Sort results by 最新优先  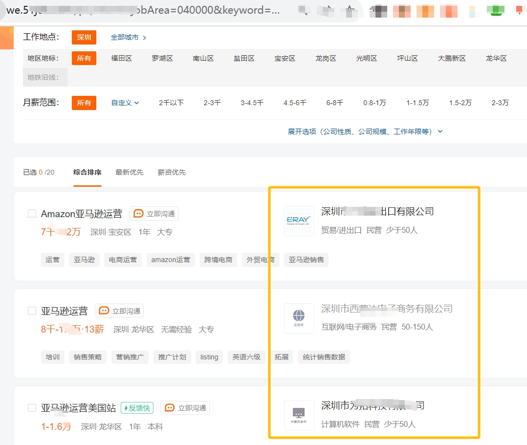(130, 172)
